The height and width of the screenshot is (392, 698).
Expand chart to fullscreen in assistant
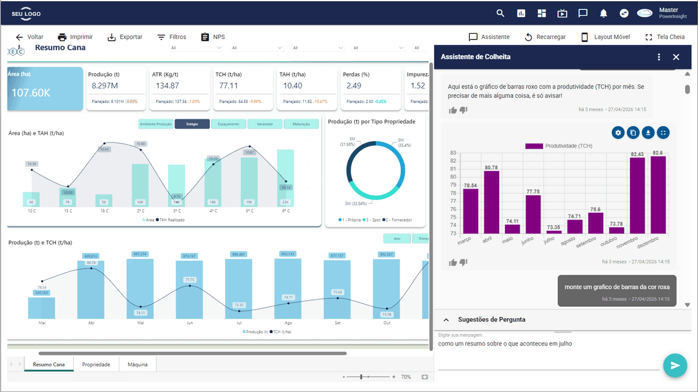point(664,133)
